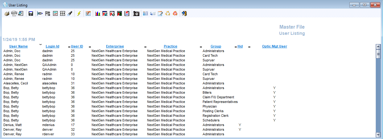Viewport: 383px width, 139px height.
Task: Click the Optic Mgt 'Y' in Physician row
Action: pyautogui.click(x=274, y=106)
